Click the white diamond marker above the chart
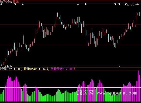Viewport: 141px width, 103px height. [23, 4]
